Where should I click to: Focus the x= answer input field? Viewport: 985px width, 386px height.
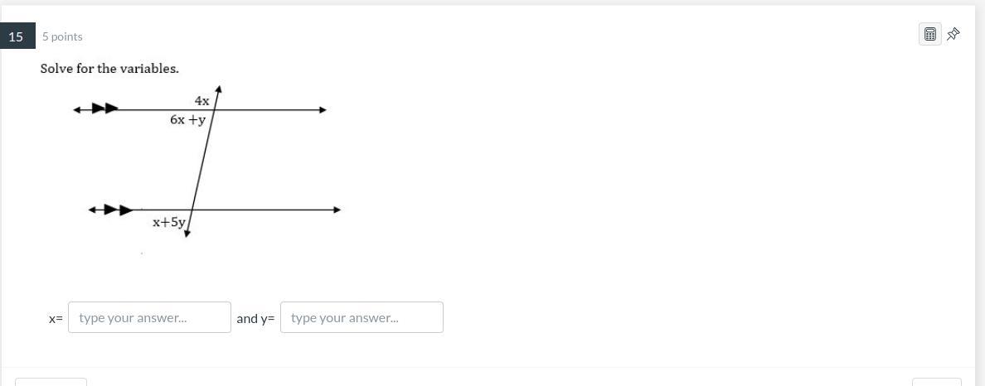[149, 317]
